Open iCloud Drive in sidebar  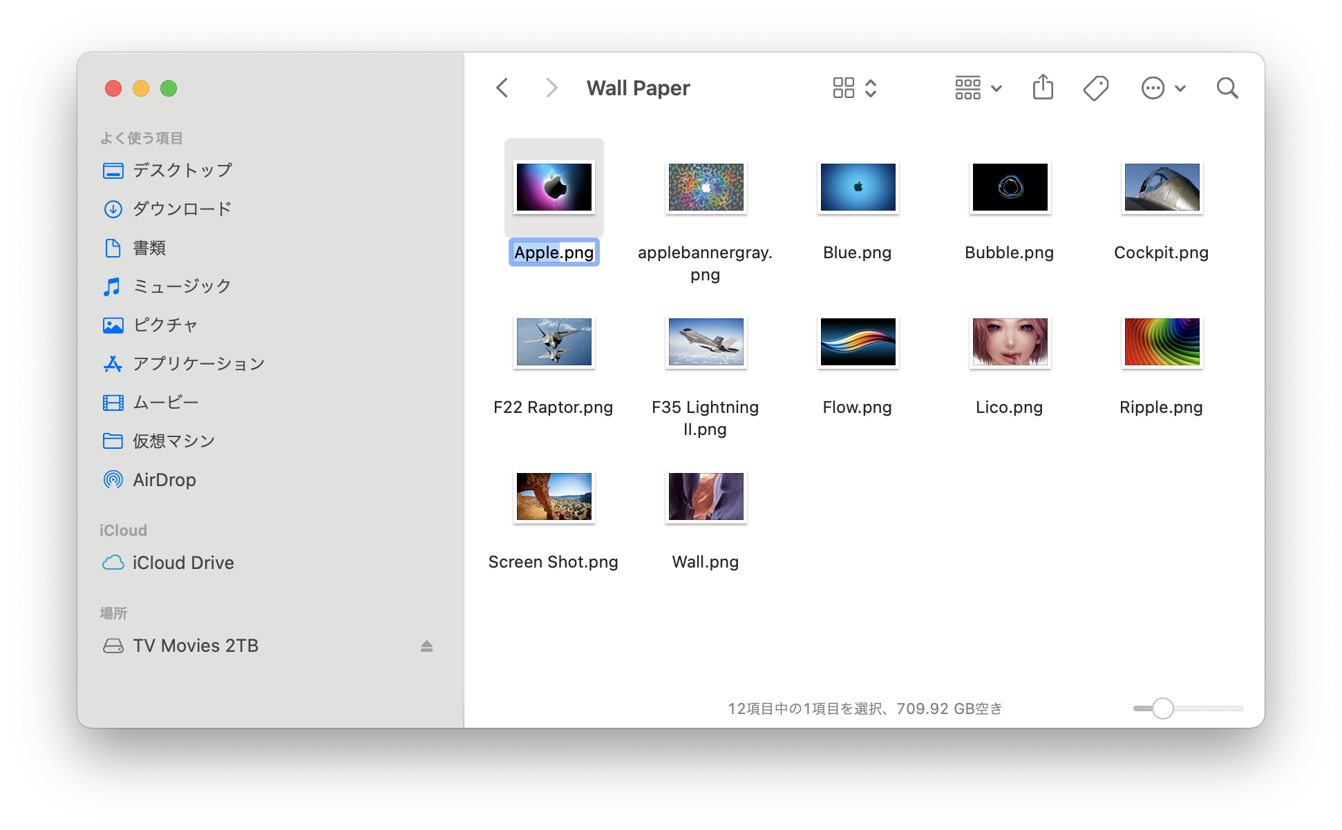pyautogui.click(x=182, y=563)
